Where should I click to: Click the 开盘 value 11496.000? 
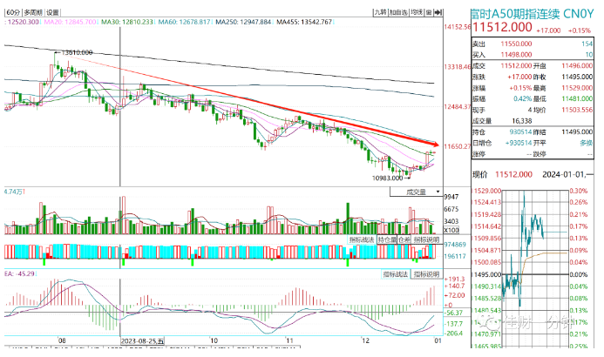pos(577,66)
